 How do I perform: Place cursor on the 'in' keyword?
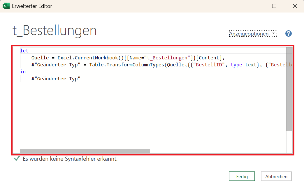[x=23, y=72]
